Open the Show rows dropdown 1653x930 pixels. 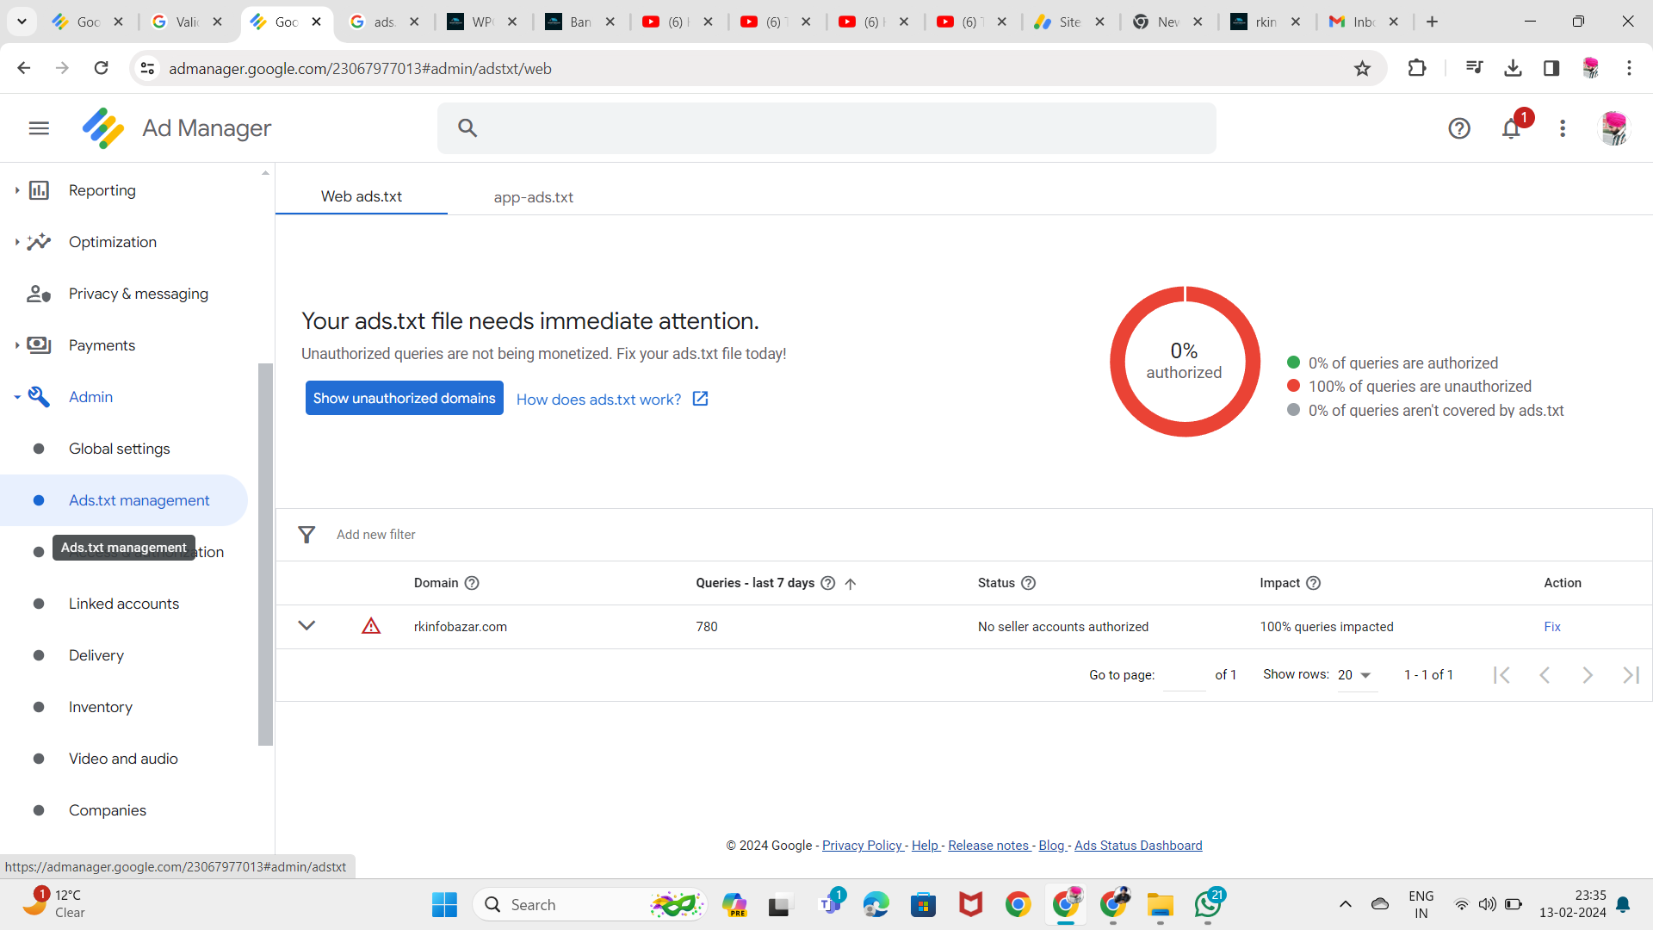pyautogui.click(x=1355, y=675)
